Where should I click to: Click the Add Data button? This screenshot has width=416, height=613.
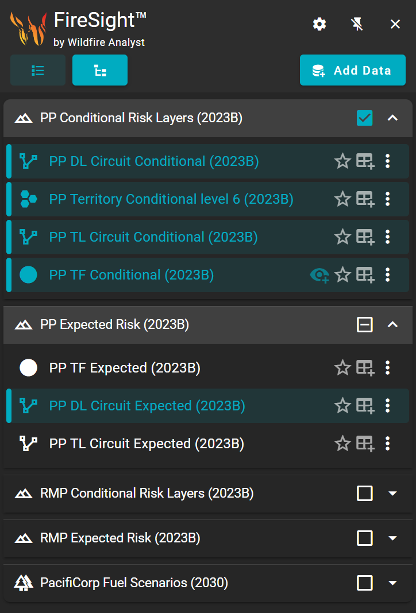[352, 71]
